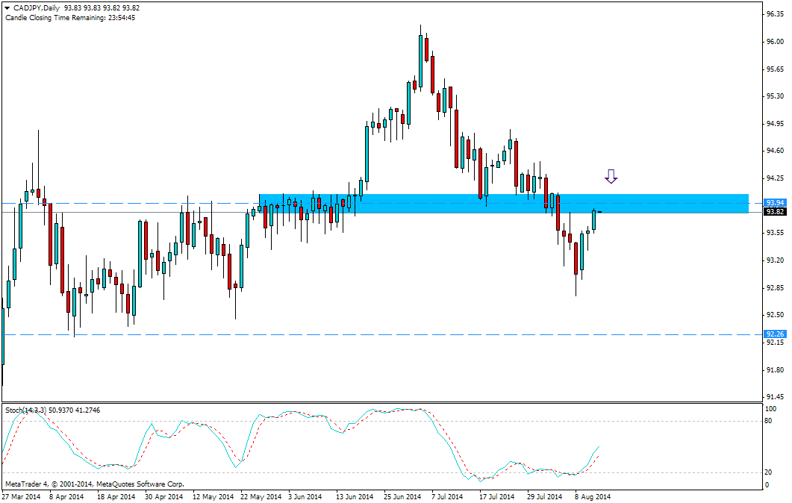Image resolution: width=792 pixels, height=503 pixels.
Task: Click the 25 Jun 2014 date label
Action: tap(402, 496)
